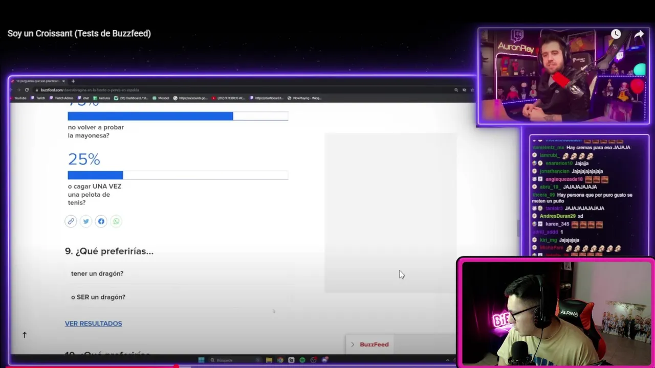
Task: Click the scroll-to-top arrow on the page
Action: pos(24,335)
